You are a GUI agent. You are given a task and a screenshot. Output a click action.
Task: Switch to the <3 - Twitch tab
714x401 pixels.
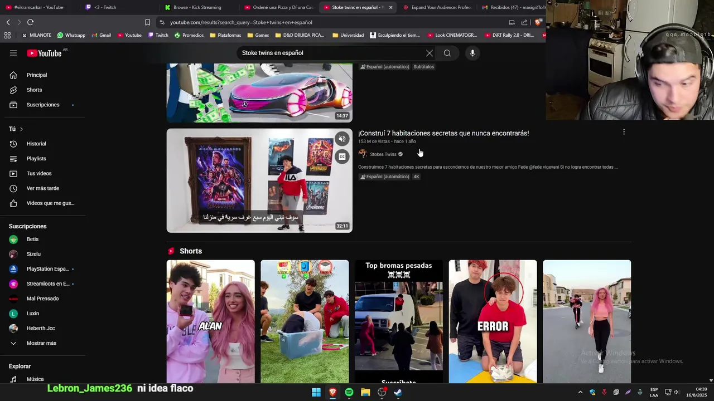[105, 7]
